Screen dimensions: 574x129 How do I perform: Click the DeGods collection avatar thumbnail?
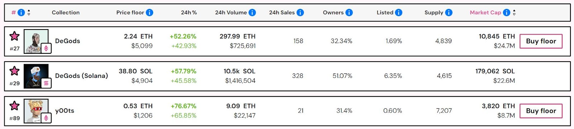(36, 41)
